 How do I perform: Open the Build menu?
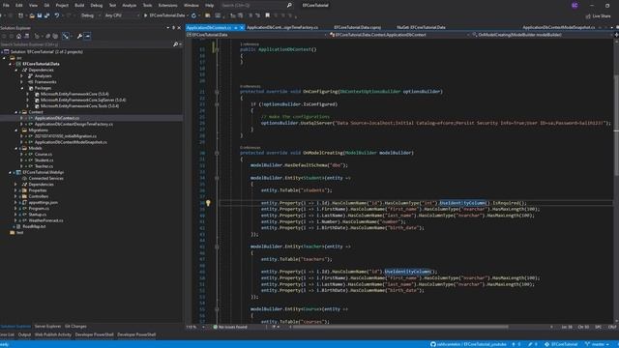[x=79, y=5]
